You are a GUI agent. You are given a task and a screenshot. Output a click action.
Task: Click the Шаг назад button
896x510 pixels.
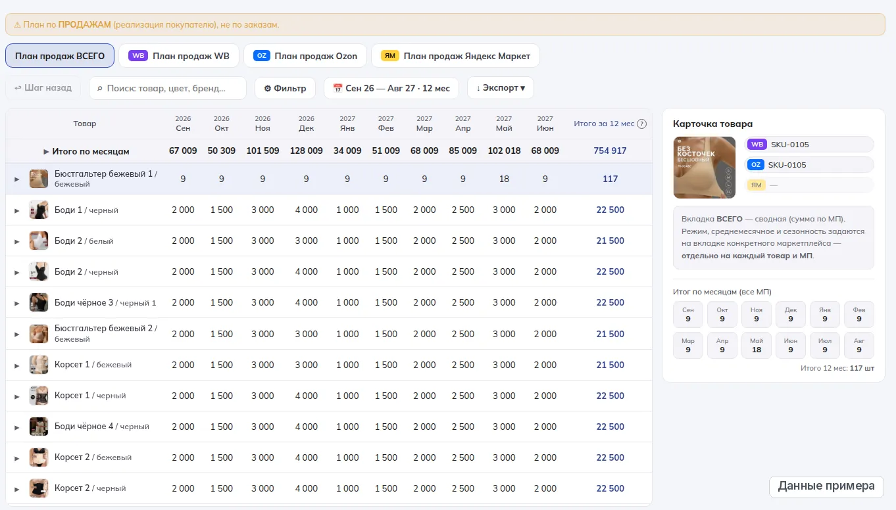[43, 88]
